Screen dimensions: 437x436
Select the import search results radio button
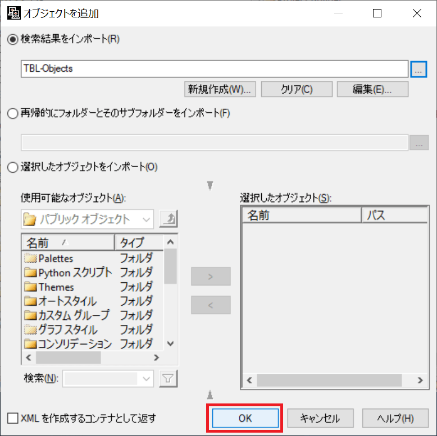point(13,39)
